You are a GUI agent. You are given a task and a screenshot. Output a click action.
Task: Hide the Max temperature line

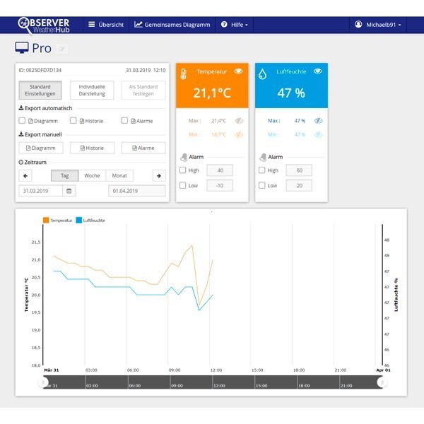tap(239, 121)
